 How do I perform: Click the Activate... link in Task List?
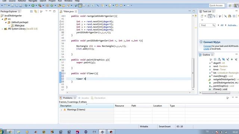(x=232, y=25)
